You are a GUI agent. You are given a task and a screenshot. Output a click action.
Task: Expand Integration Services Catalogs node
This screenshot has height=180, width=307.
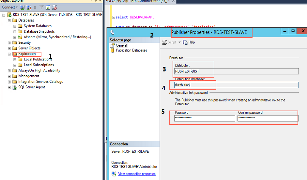(9, 82)
